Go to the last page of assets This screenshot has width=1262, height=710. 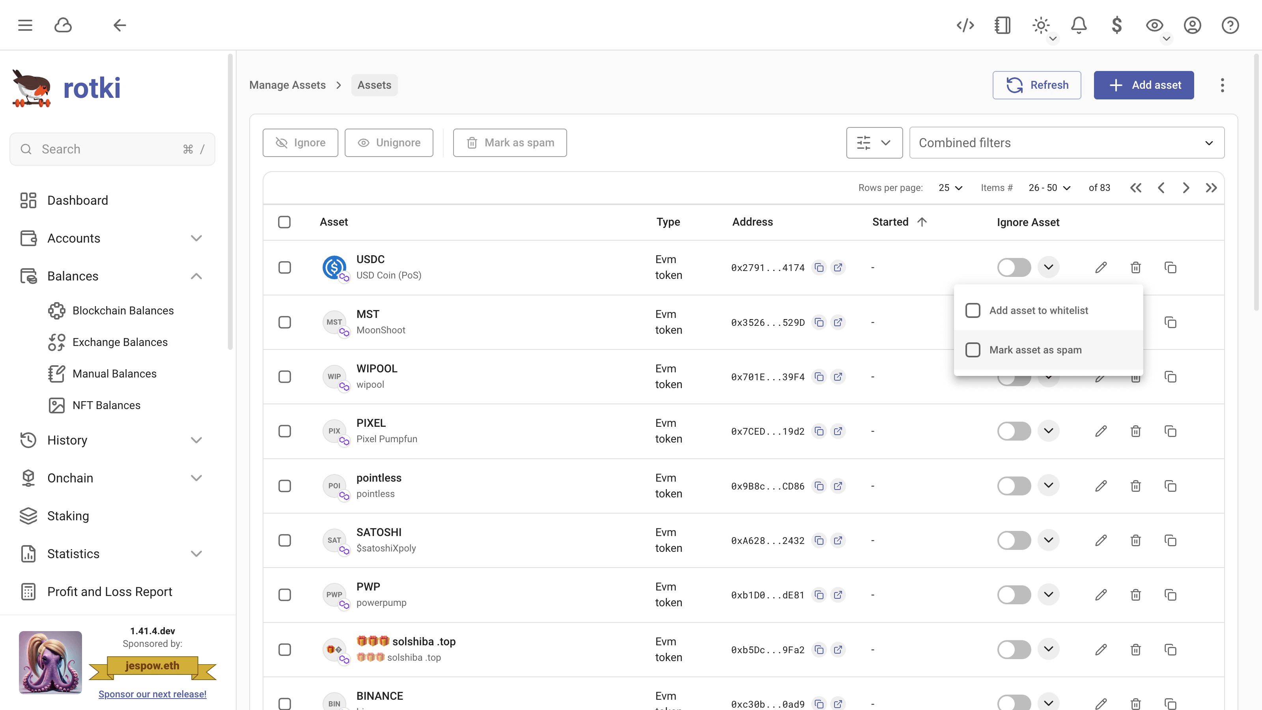click(x=1211, y=188)
